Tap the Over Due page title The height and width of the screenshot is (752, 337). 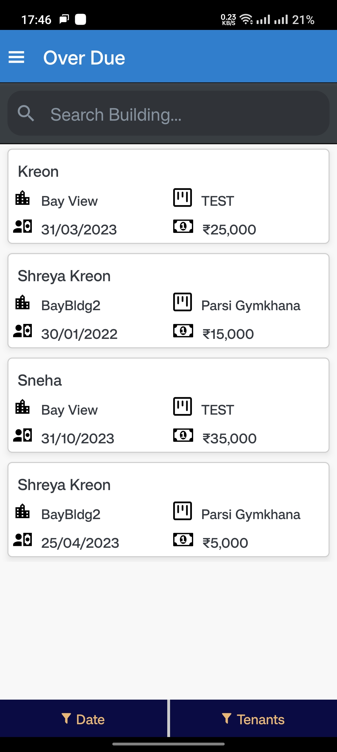tap(84, 58)
